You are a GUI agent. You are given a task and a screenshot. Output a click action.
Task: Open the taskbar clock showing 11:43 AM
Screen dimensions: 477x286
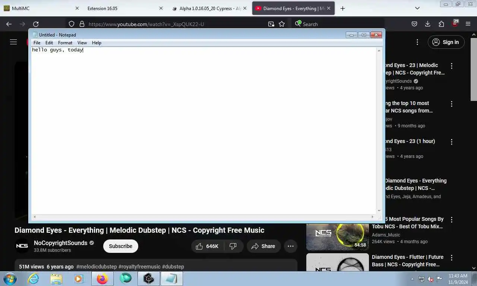coord(458,279)
